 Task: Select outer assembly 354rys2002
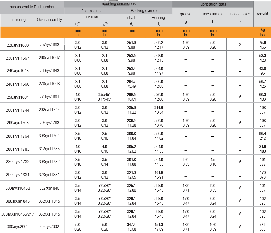(x=49, y=227)
